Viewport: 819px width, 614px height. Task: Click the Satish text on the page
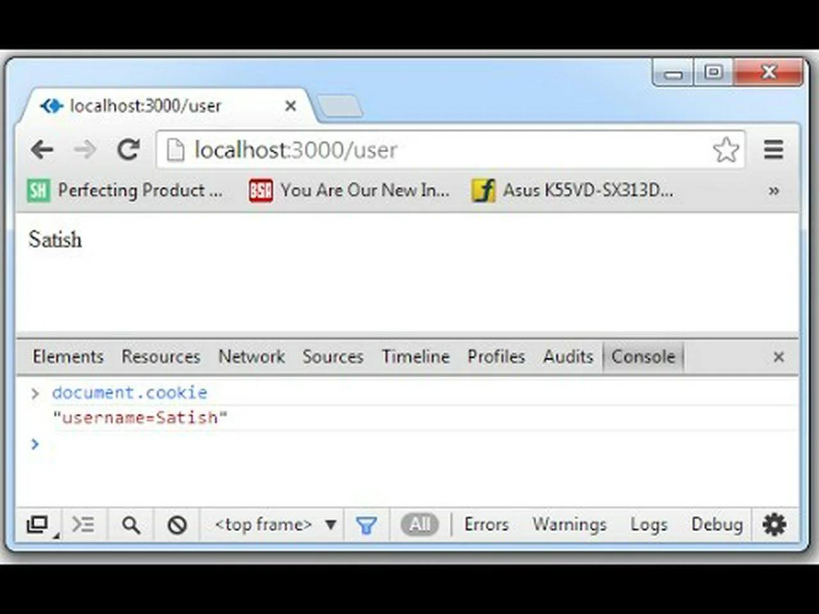[x=55, y=239]
